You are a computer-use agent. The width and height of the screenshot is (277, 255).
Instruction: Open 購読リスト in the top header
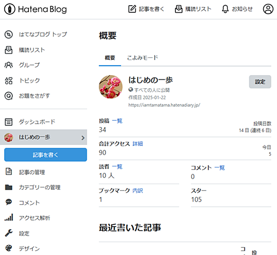pyautogui.click(x=193, y=9)
